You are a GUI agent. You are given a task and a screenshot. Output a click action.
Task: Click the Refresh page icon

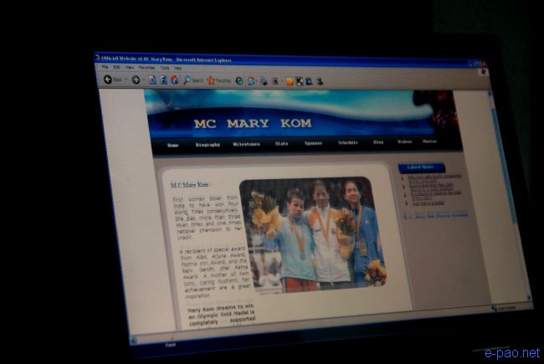tap(163, 80)
